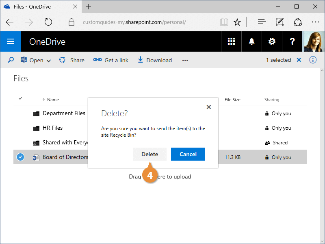Open the toolbar more options ellipsis
This screenshot has width=325, height=244.
pyautogui.click(x=185, y=60)
